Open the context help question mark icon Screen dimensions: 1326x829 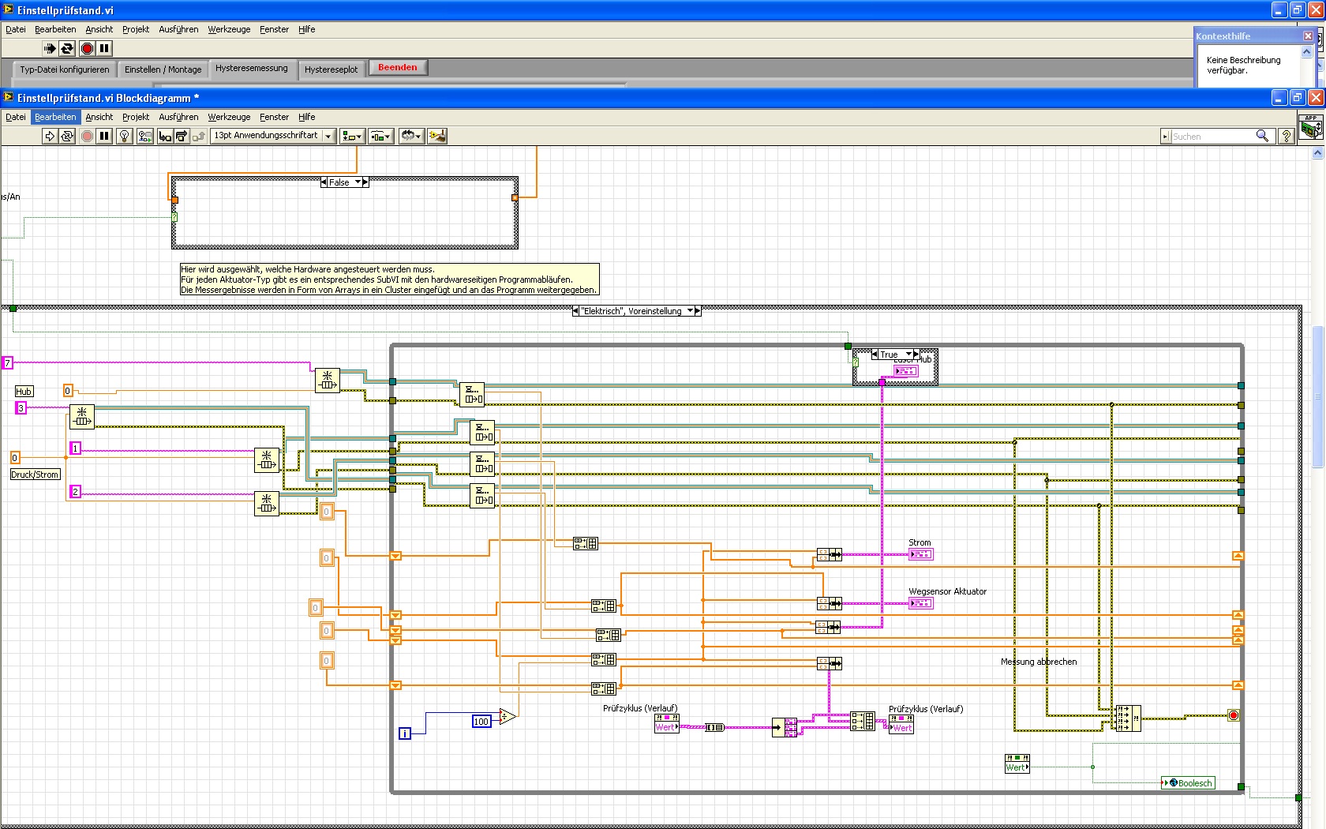(1286, 137)
